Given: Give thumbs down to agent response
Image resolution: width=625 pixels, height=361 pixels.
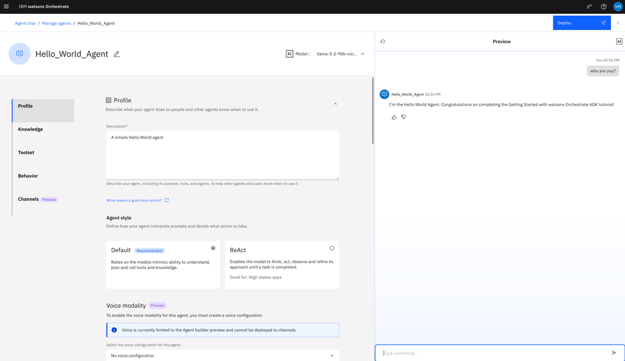Looking at the screenshot, I should (404, 117).
